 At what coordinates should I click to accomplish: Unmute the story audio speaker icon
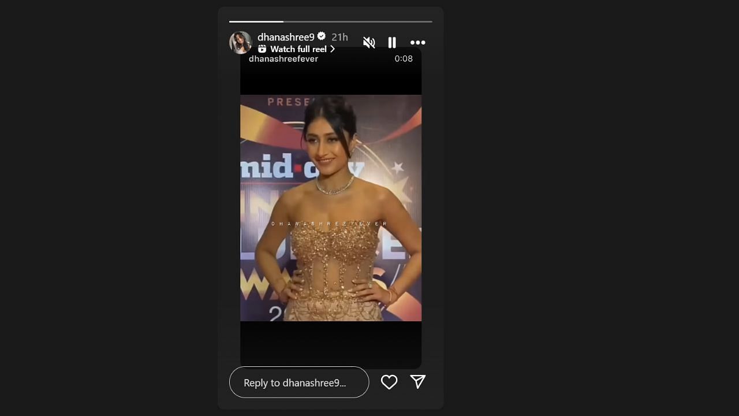[369, 43]
